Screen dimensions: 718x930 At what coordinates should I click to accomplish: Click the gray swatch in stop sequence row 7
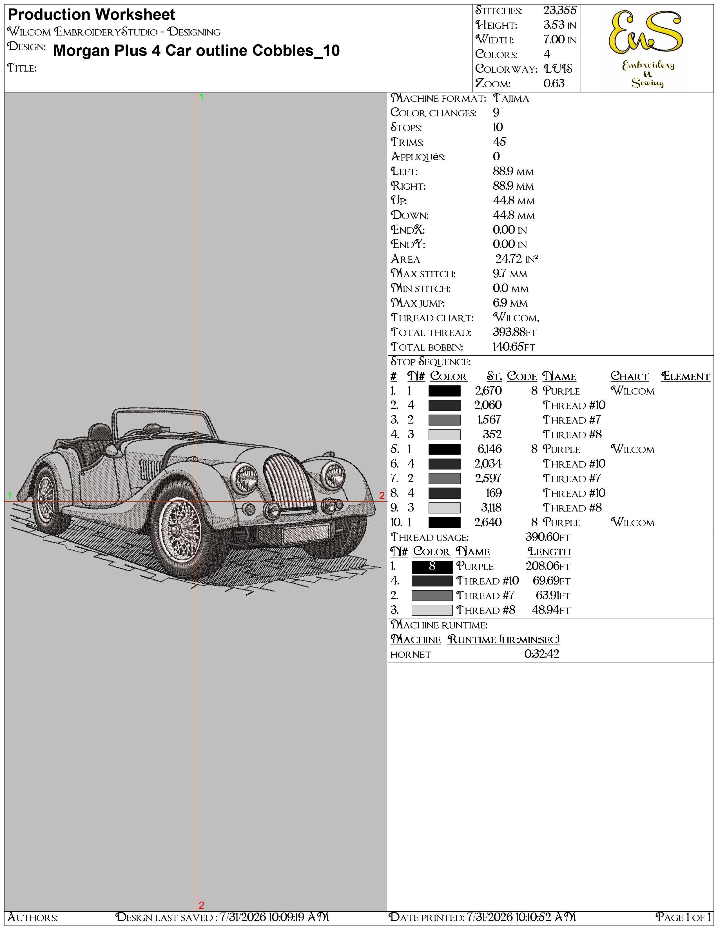coord(445,479)
